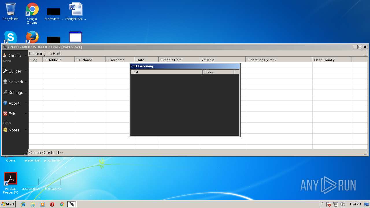The width and height of the screenshot is (370, 208).
Task: Click the 1:24 PM clock
Action: [x=355, y=204]
